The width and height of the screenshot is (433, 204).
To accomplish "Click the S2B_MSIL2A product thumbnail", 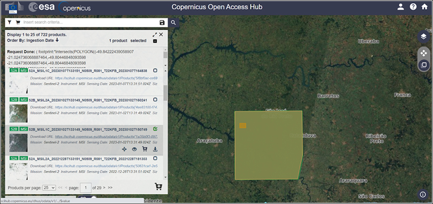I will (x=18, y=114).
